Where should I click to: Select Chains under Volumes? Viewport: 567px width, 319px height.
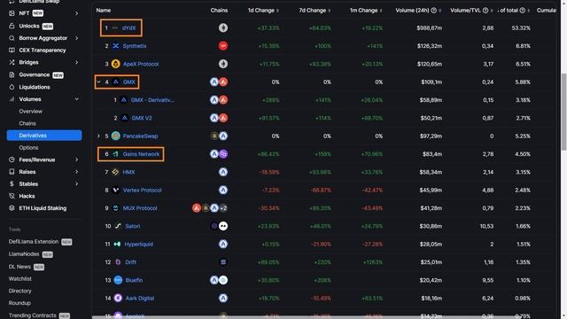pyautogui.click(x=27, y=123)
